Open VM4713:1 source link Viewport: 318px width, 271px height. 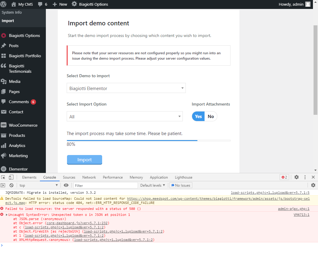tap(302, 215)
